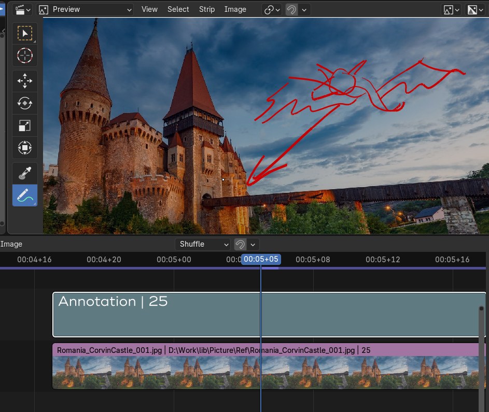Viewport: 489px width, 412px height.
Task: Select the Move tool
Action: coord(25,81)
